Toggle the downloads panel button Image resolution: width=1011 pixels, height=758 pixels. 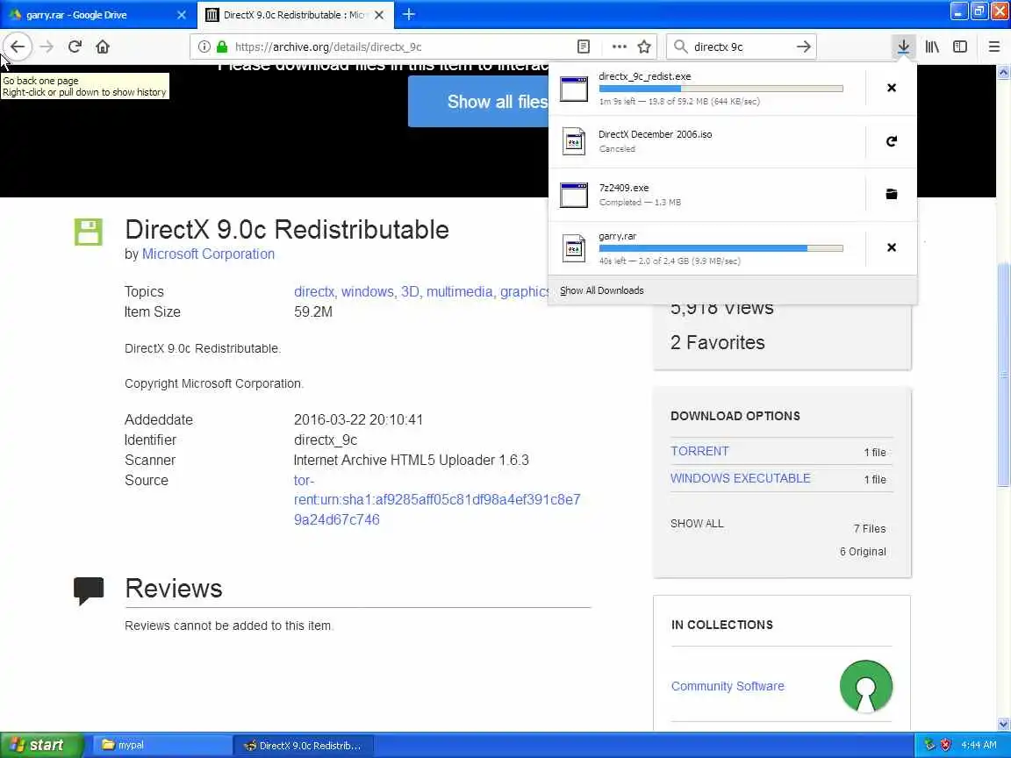(x=903, y=46)
